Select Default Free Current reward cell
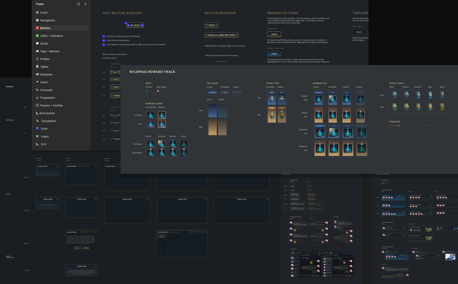The width and height of the screenshot is (458, 284). (319, 98)
